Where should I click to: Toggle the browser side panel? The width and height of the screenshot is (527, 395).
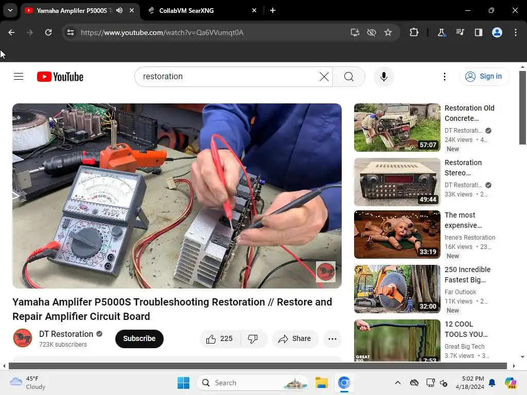[x=479, y=32]
